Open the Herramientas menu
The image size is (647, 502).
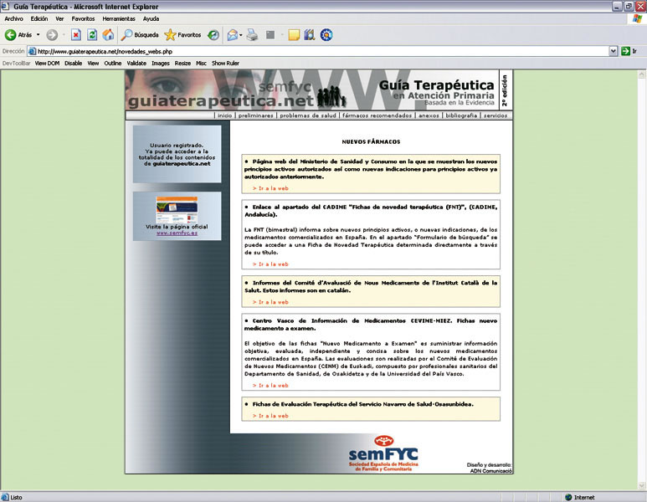point(119,18)
